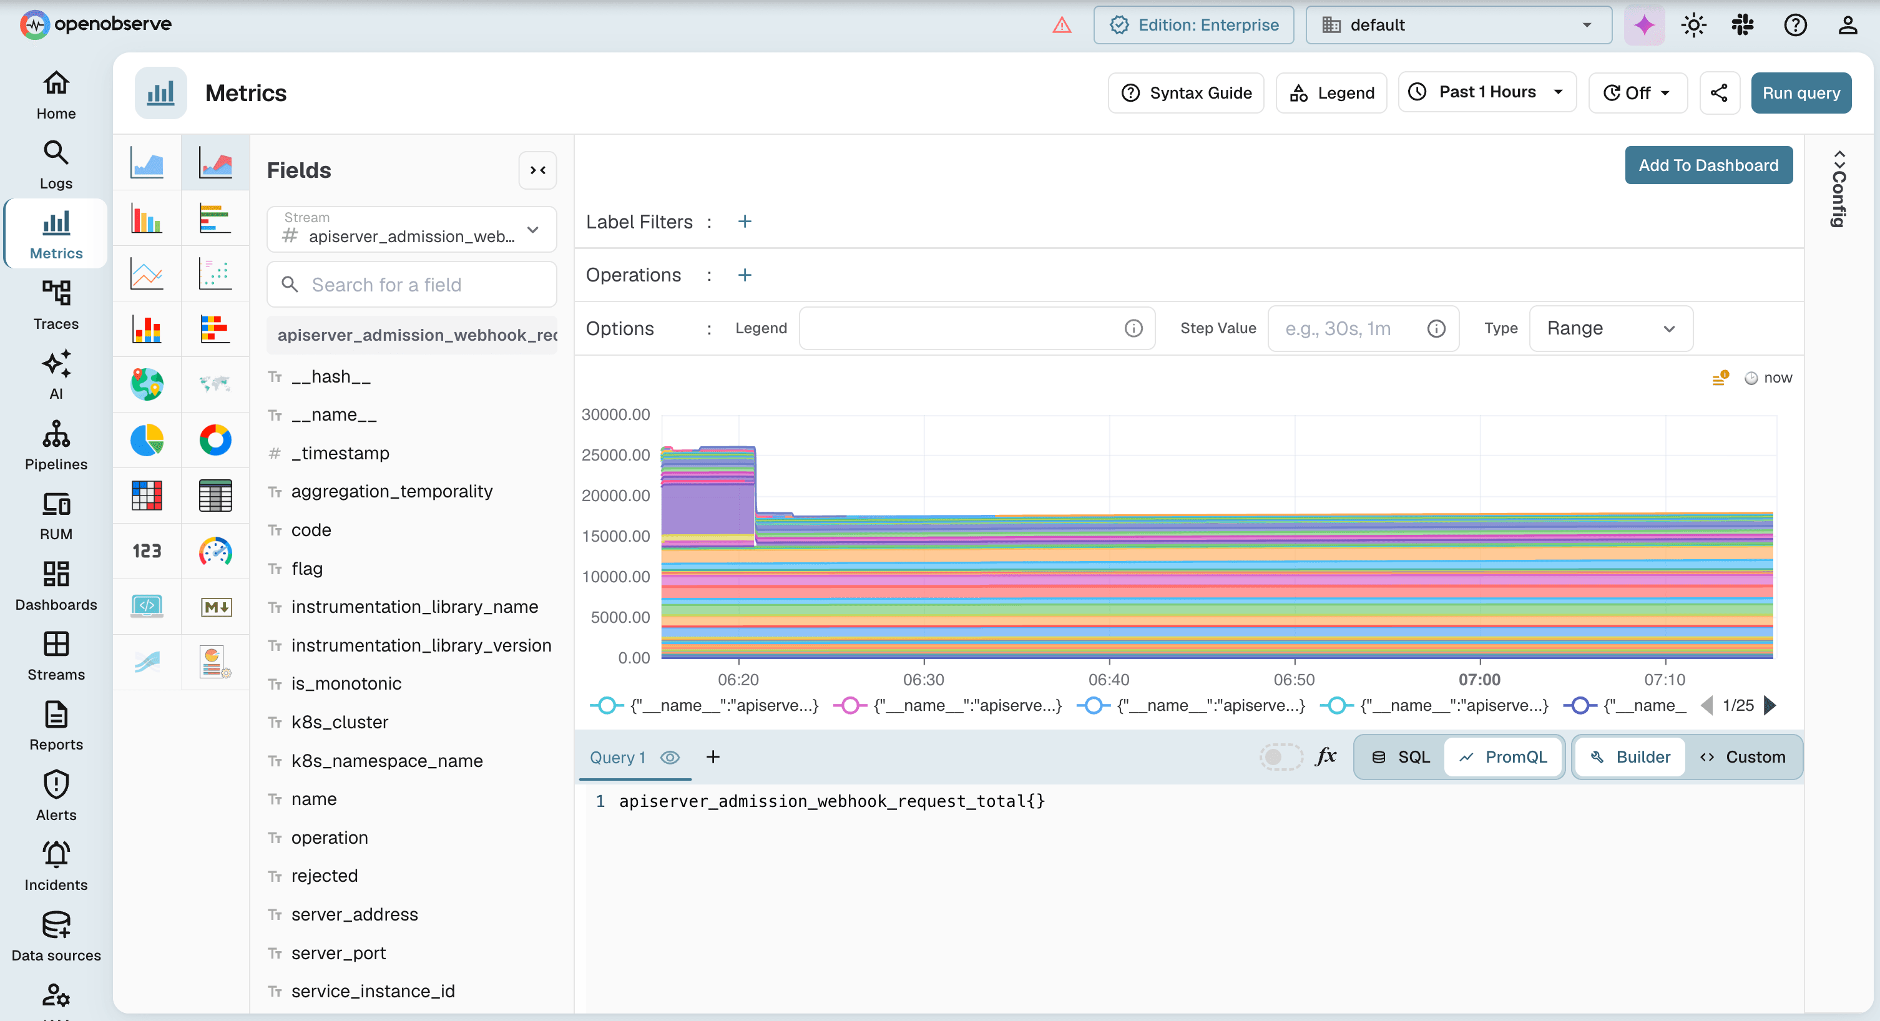Image resolution: width=1880 pixels, height=1021 pixels.
Task: Go to next legend page
Action: click(x=1771, y=705)
